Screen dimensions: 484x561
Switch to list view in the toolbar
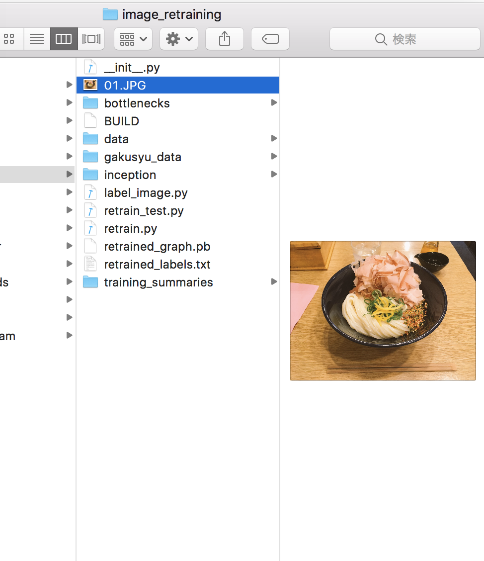click(x=36, y=38)
